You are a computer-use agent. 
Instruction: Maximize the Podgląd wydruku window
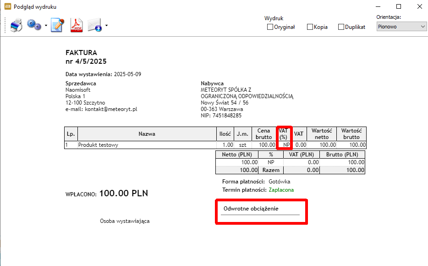399,6
